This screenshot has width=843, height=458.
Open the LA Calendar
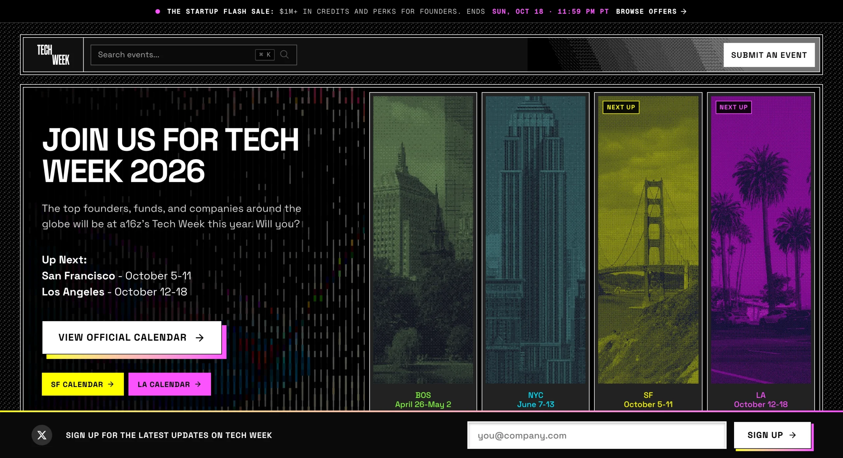170,384
